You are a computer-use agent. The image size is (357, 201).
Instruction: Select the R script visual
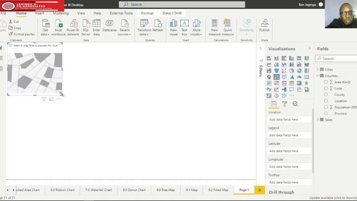click(307, 83)
